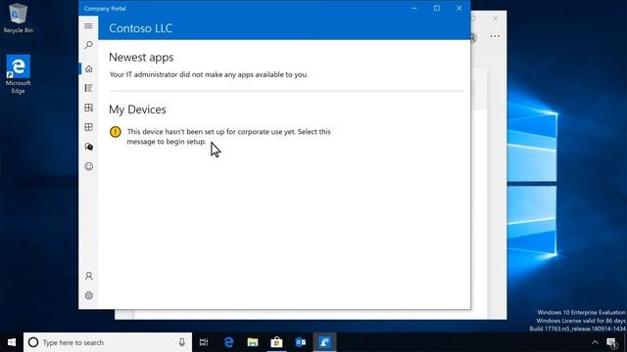
Task: Click the search magnifier in sidebar
Action: point(88,45)
